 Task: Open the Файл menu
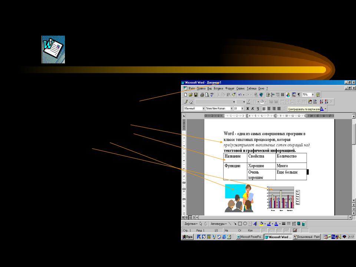pyautogui.click(x=192, y=88)
